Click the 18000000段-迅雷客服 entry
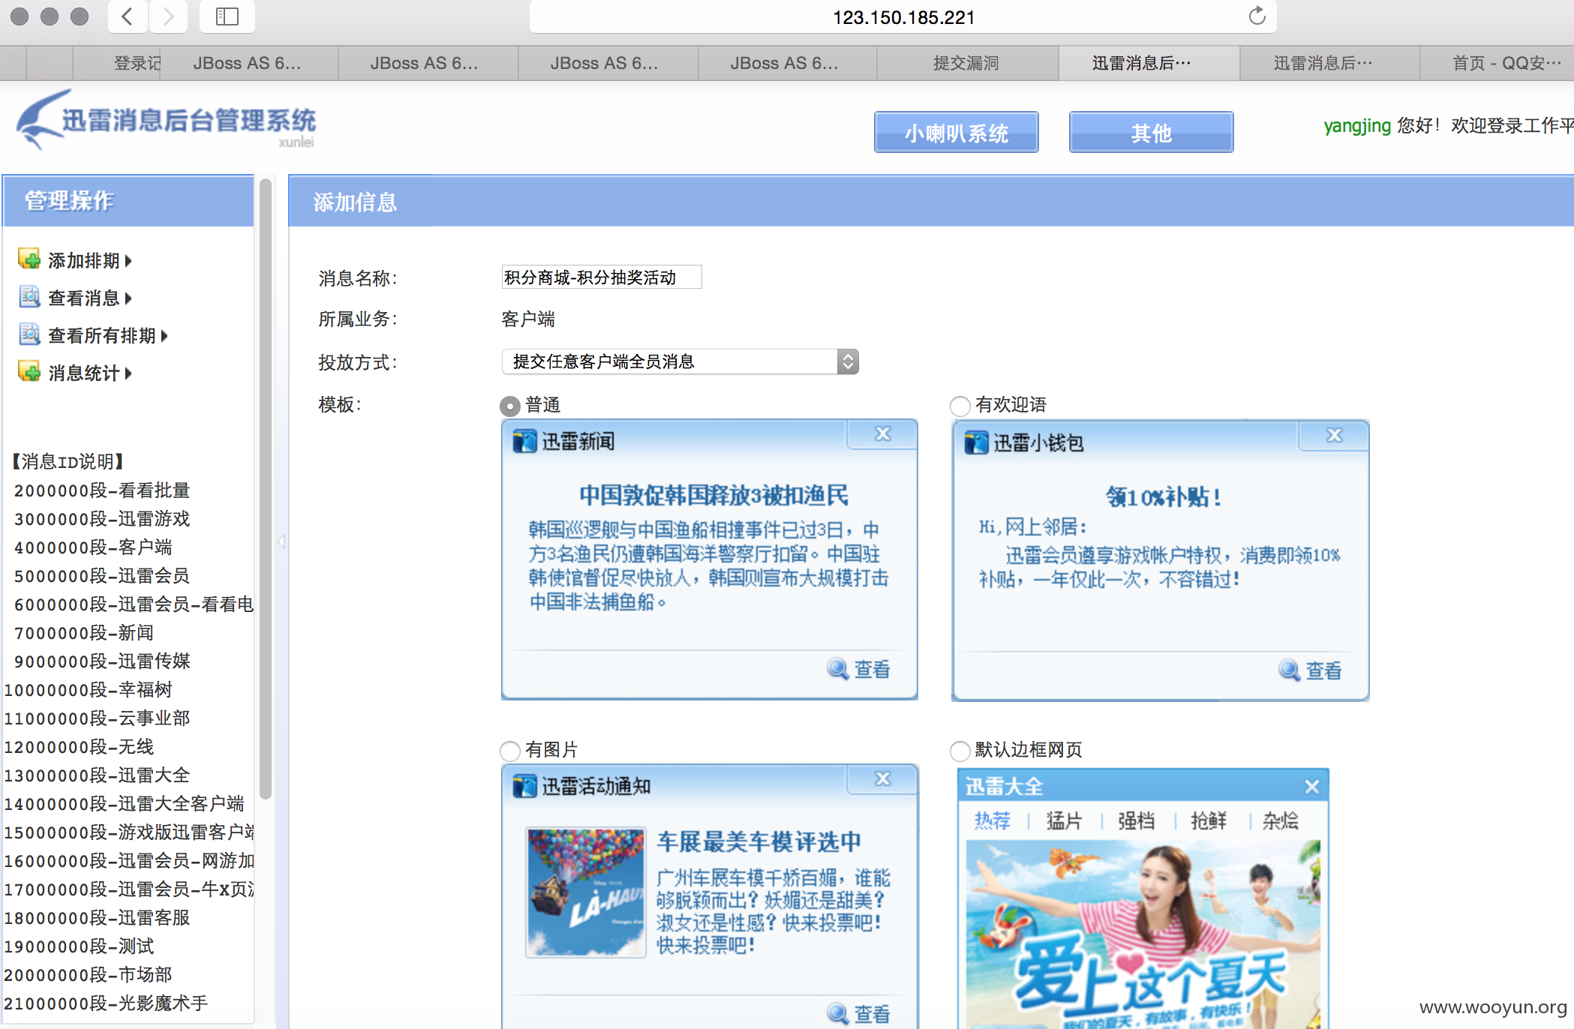The width and height of the screenshot is (1574, 1029). click(x=98, y=917)
